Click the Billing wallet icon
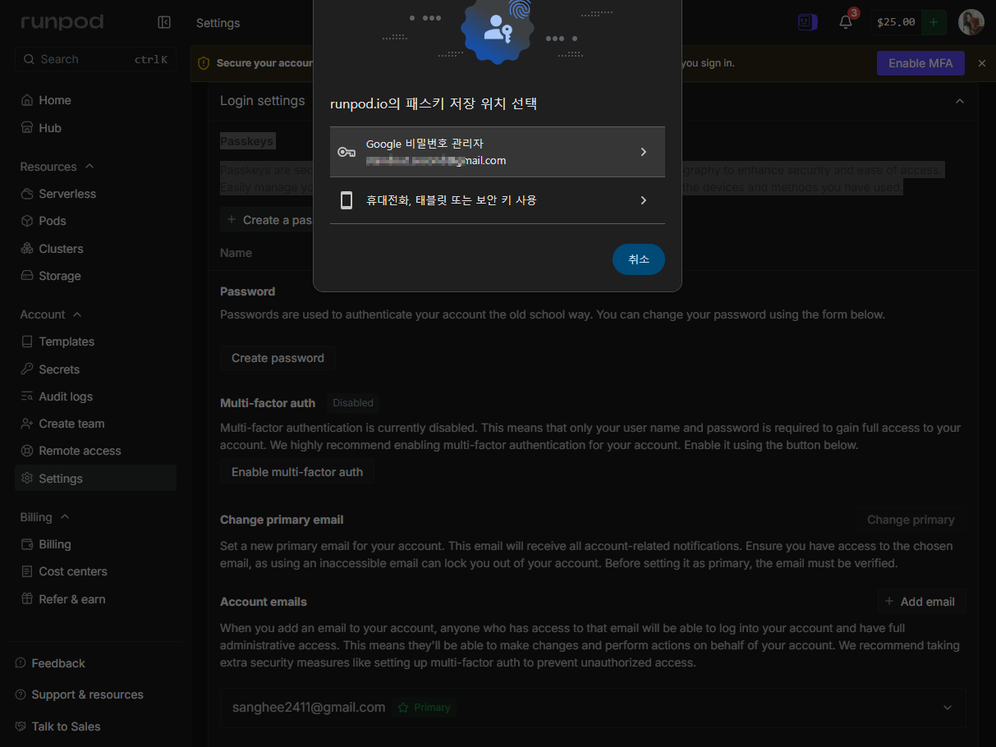Screen dimensions: 996x747 [x=27, y=544]
